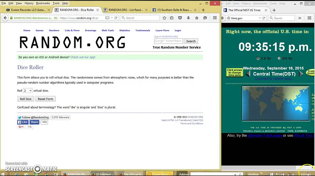The height and width of the screenshot is (176, 315).
Task: Click the Search button on RANDOM.ORG
Action: pos(191,41)
